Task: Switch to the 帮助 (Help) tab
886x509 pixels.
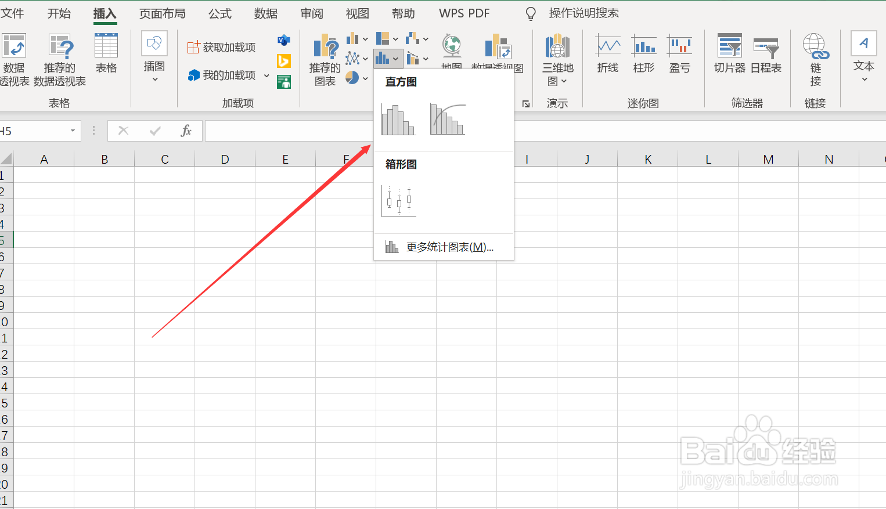Action: point(404,13)
